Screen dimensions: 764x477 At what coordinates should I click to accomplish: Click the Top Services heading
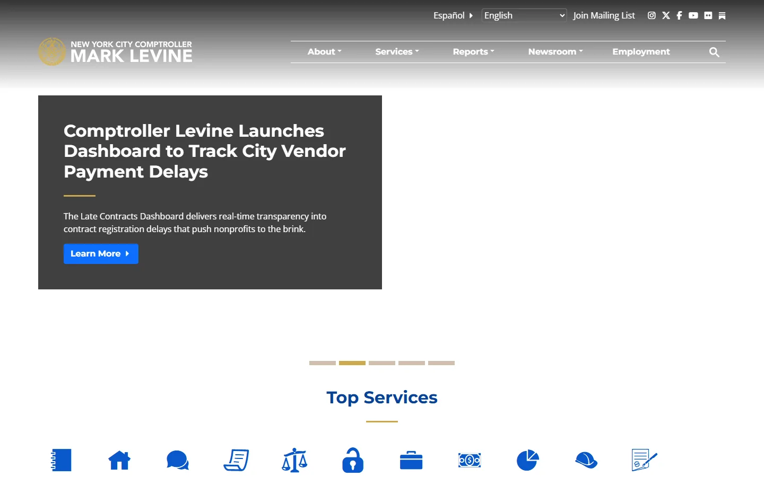tap(382, 397)
